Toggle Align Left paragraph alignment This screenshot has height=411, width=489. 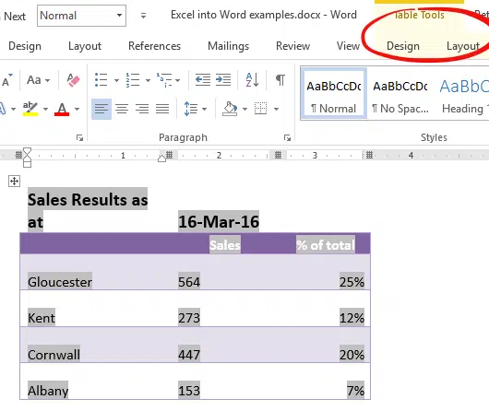101,109
